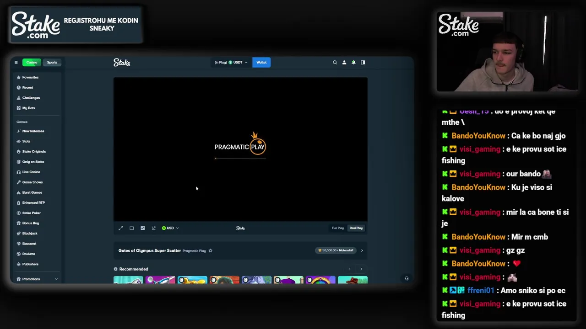The height and width of the screenshot is (329, 586).
Task: Open Burst Games category
Action: click(x=32, y=192)
